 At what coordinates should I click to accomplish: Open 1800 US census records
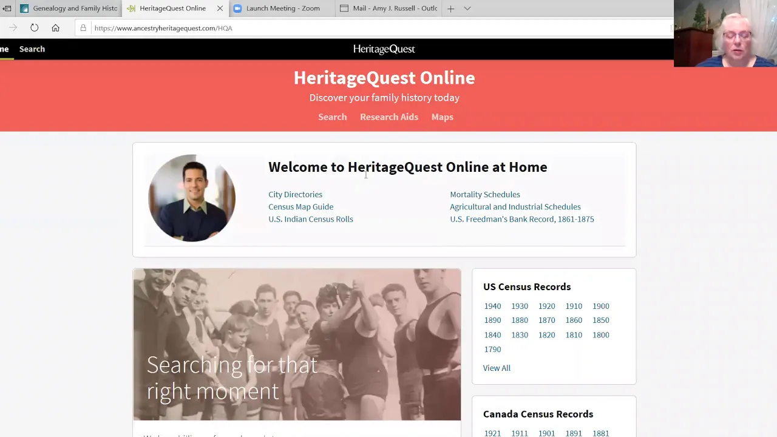pos(601,335)
